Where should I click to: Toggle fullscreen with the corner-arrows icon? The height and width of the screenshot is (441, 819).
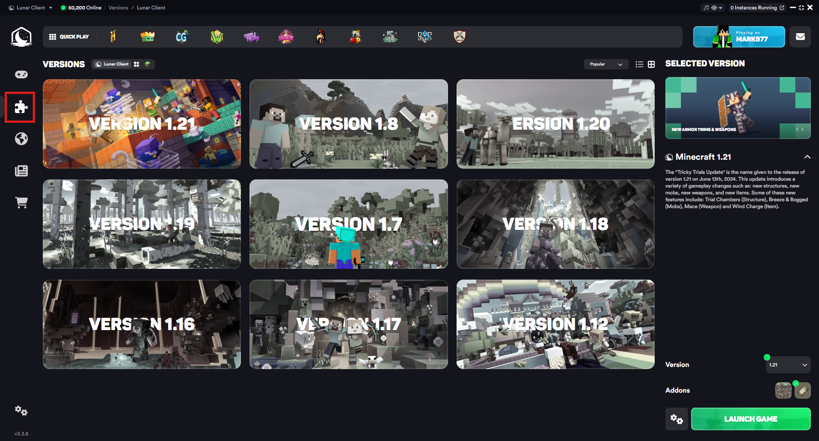(x=801, y=8)
